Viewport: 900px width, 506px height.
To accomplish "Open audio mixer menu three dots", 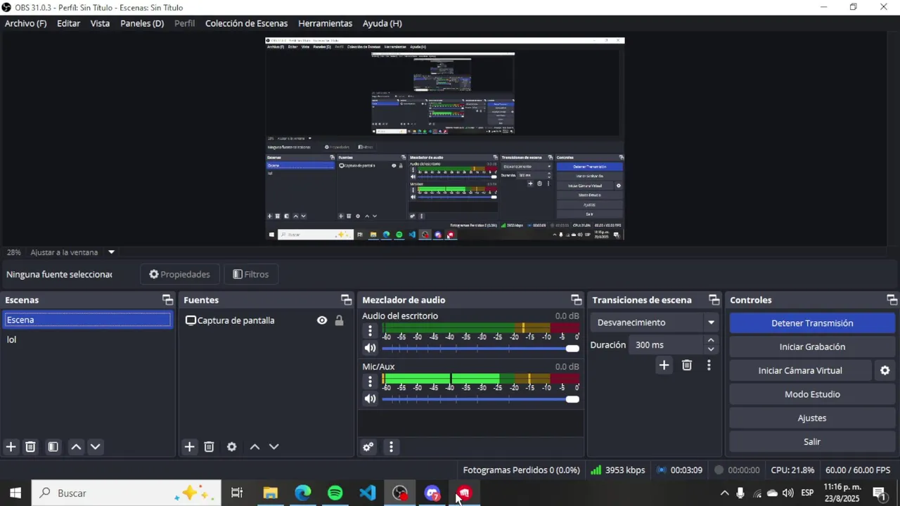I will click(x=391, y=447).
